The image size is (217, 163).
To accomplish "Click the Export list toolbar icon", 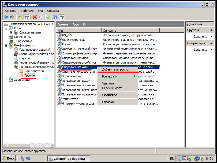I will click(47, 17).
